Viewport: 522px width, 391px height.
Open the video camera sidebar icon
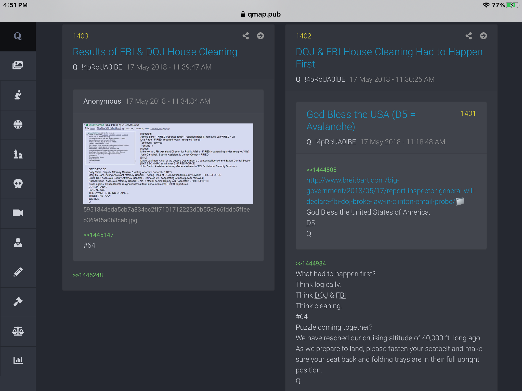18,213
